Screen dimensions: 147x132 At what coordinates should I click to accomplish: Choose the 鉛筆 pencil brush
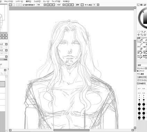click(x=140, y=39)
